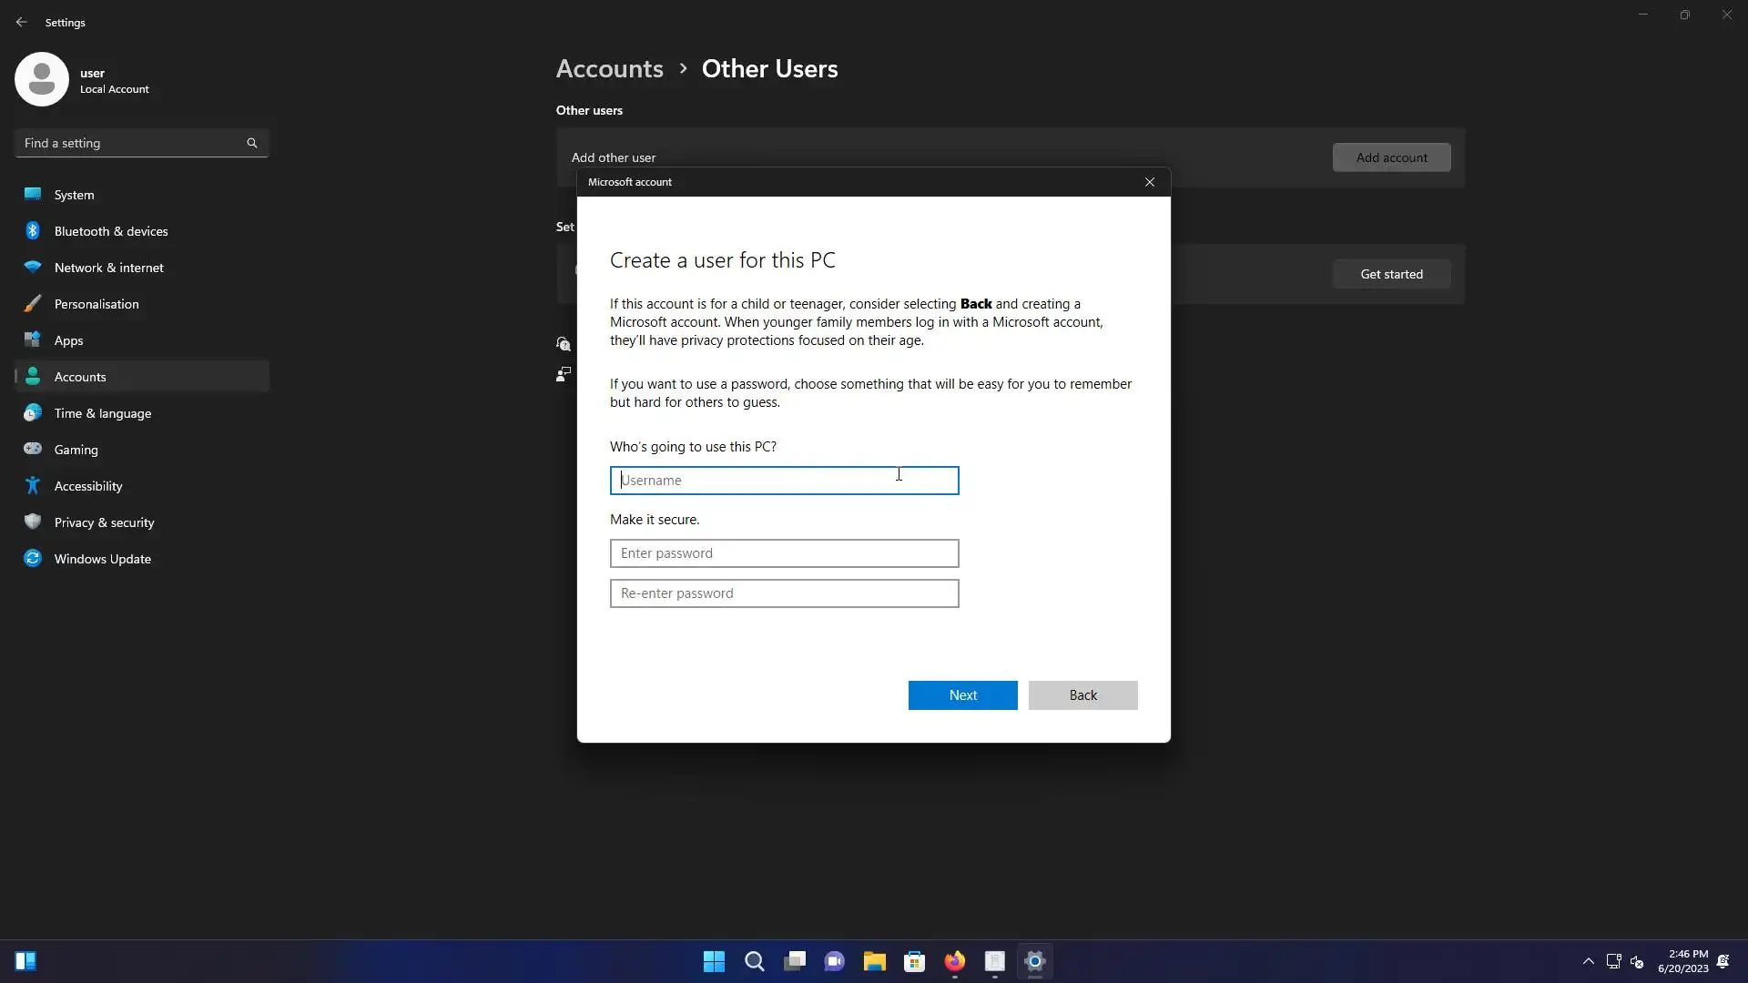Screen dimensions: 1748x983
Task: Close the Microsoft account dialog
Action: (1150, 182)
